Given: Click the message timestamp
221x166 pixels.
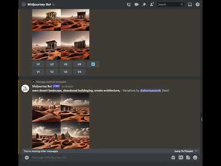Looking at the screenshot, I should (x=67, y=87).
